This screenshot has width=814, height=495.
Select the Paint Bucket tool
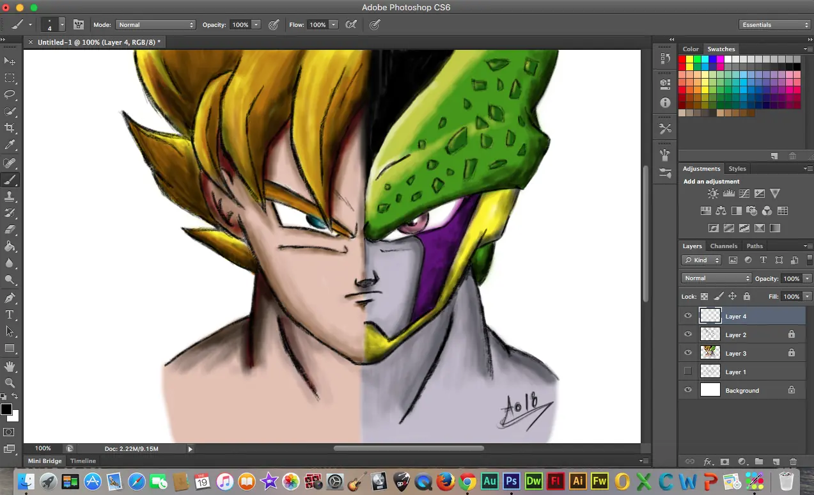click(x=10, y=247)
